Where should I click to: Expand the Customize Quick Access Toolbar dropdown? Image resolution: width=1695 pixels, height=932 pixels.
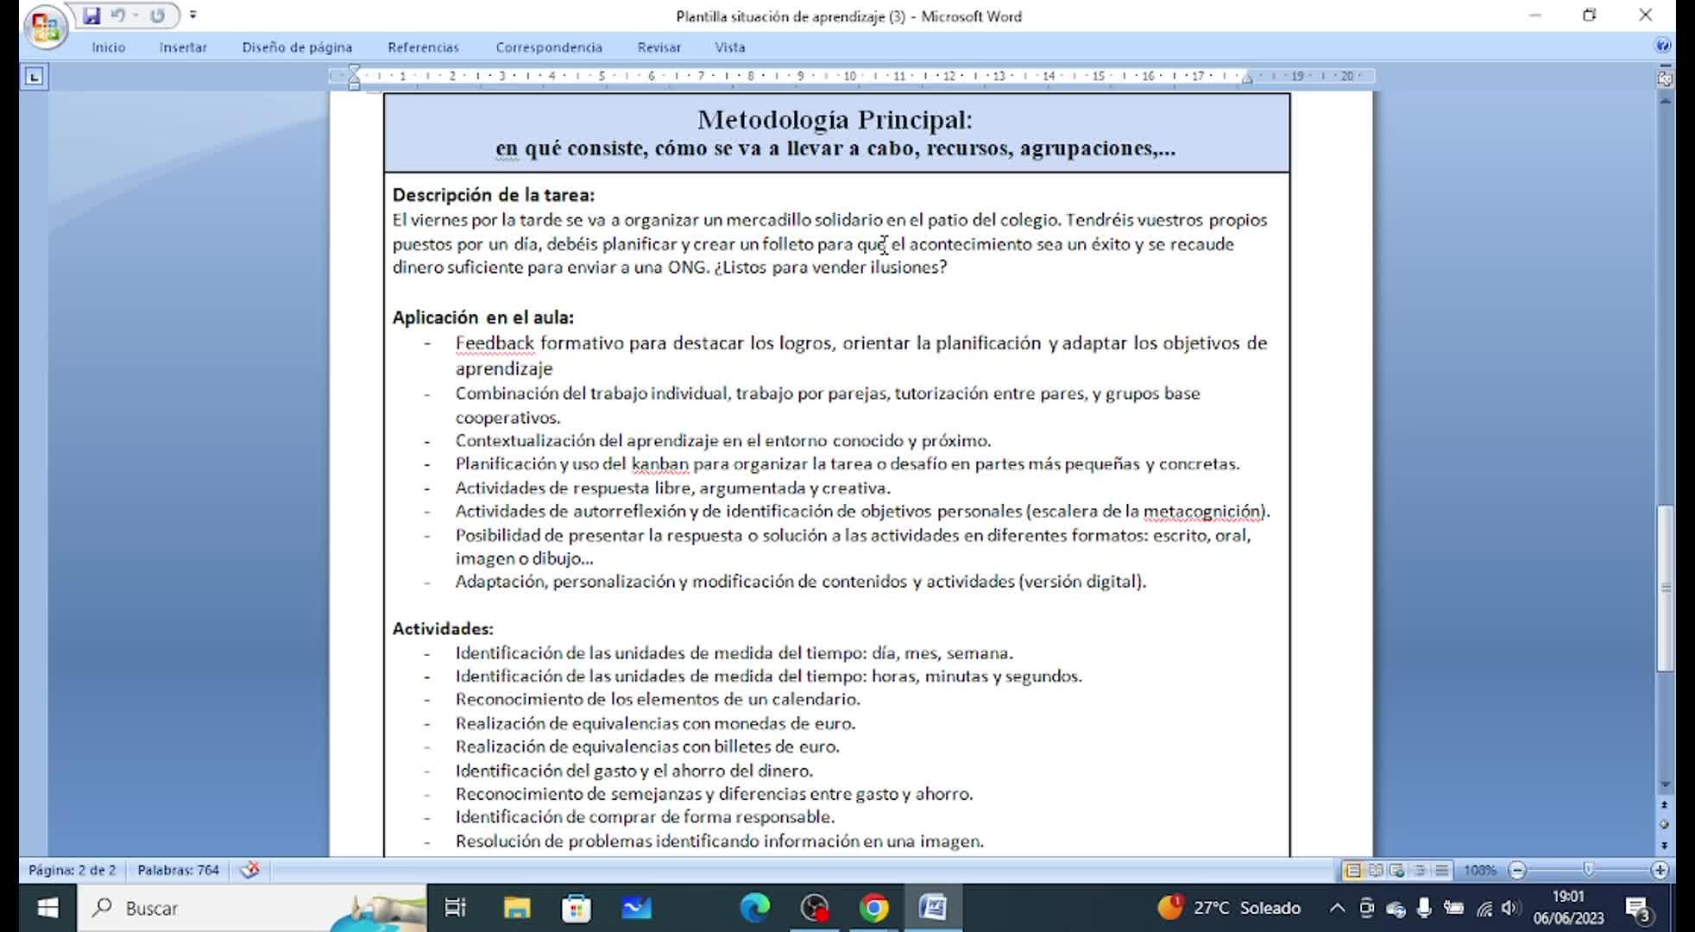[193, 16]
